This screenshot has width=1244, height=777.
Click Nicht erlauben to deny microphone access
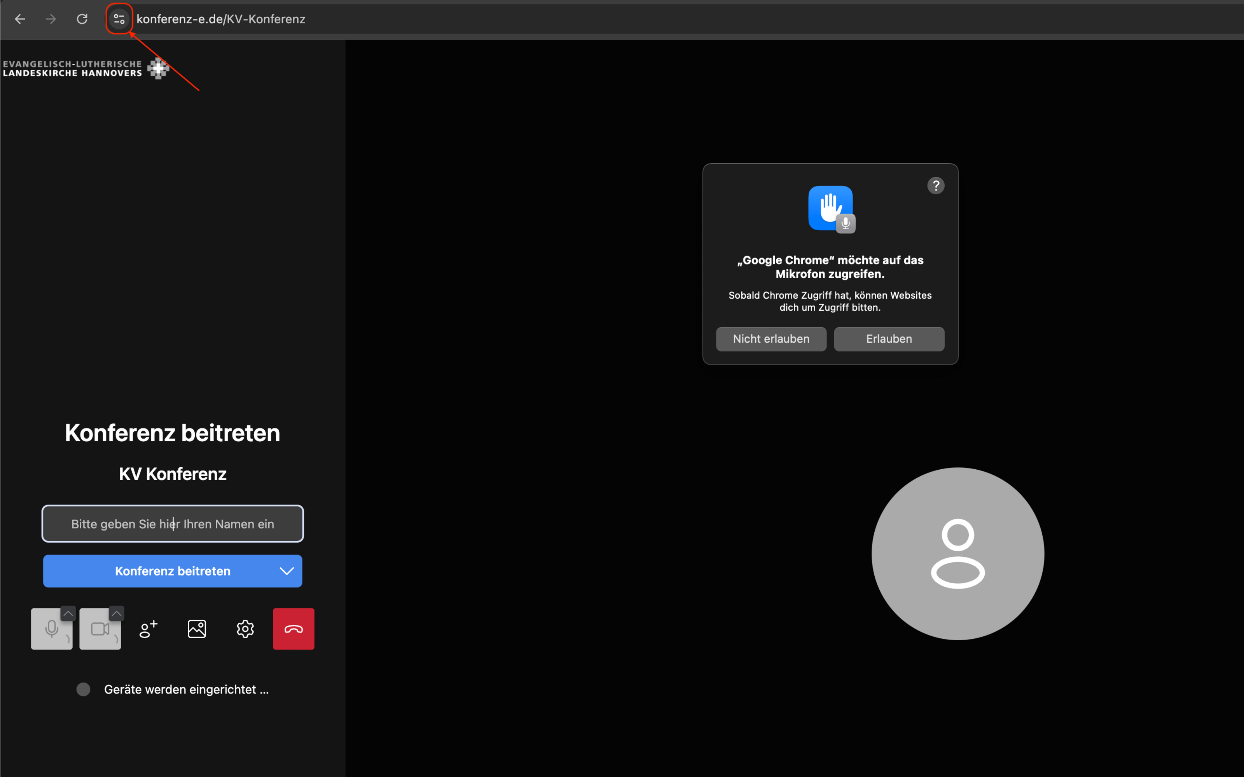coord(771,339)
